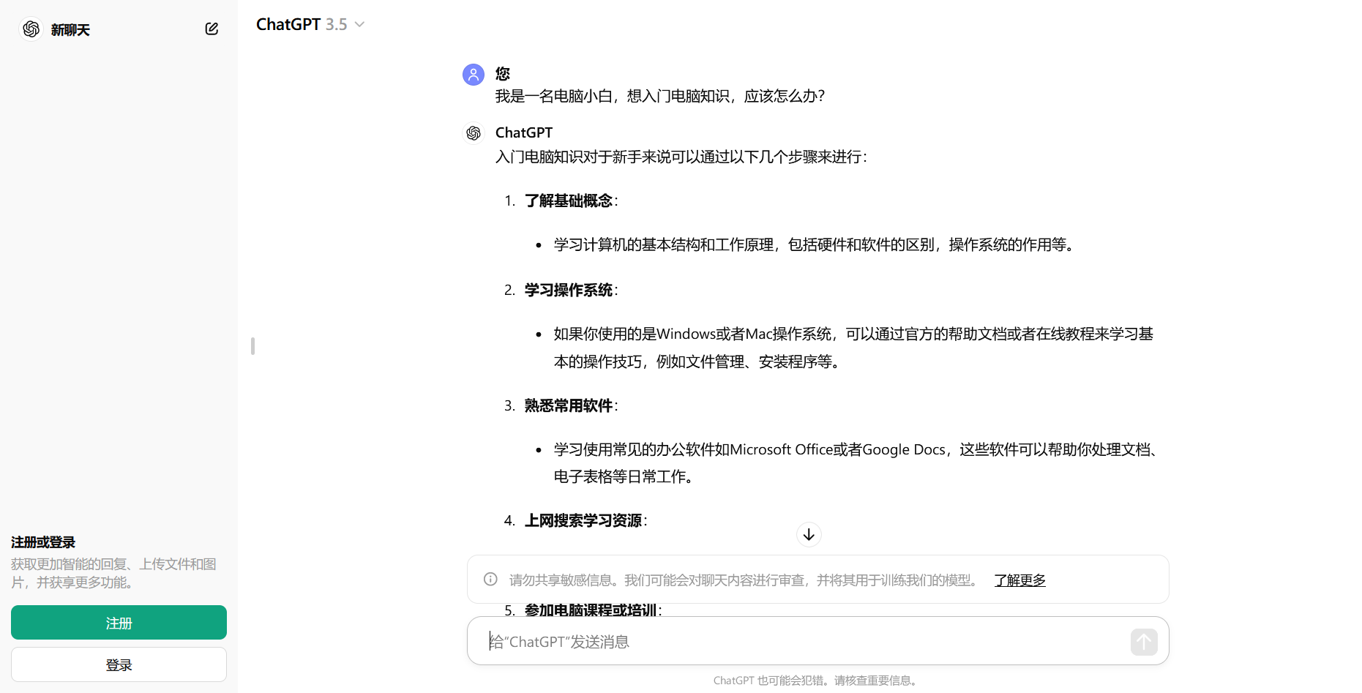The width and height of the screenshot is (1362, 693).
Task: Click the OpenAI logo in the sidebar
Action: coord(30,29)
